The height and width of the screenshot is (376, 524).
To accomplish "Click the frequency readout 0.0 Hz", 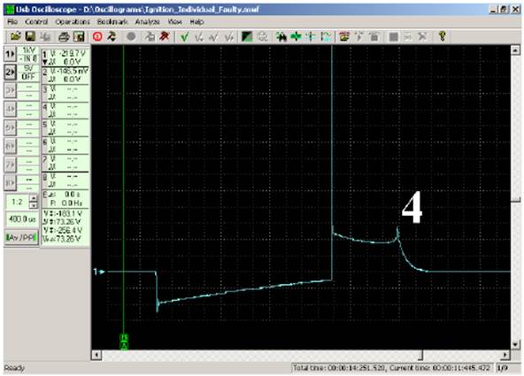I will point(73,203).
